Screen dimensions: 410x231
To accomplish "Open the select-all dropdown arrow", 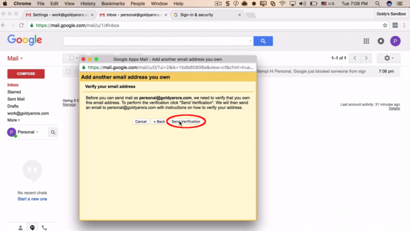I will click(77, 58).
